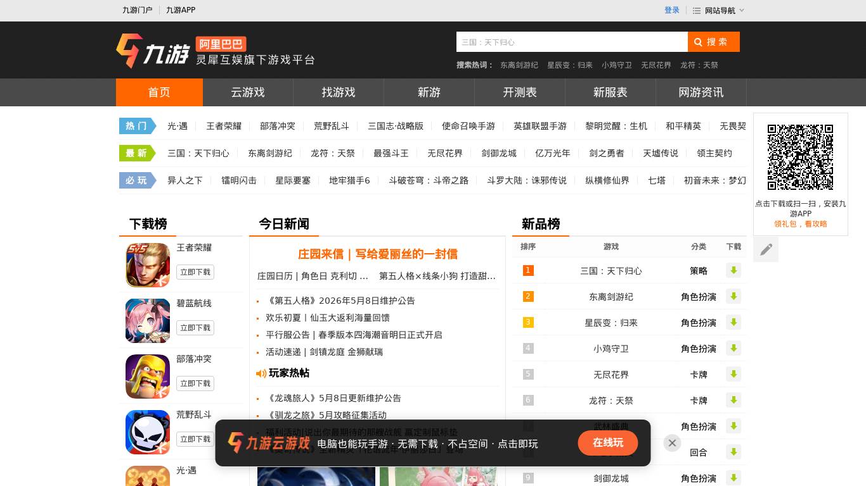Screen dimensions: 866x486
Task: Open 找游戏 navigation tab
Action: tap(339, 92)
